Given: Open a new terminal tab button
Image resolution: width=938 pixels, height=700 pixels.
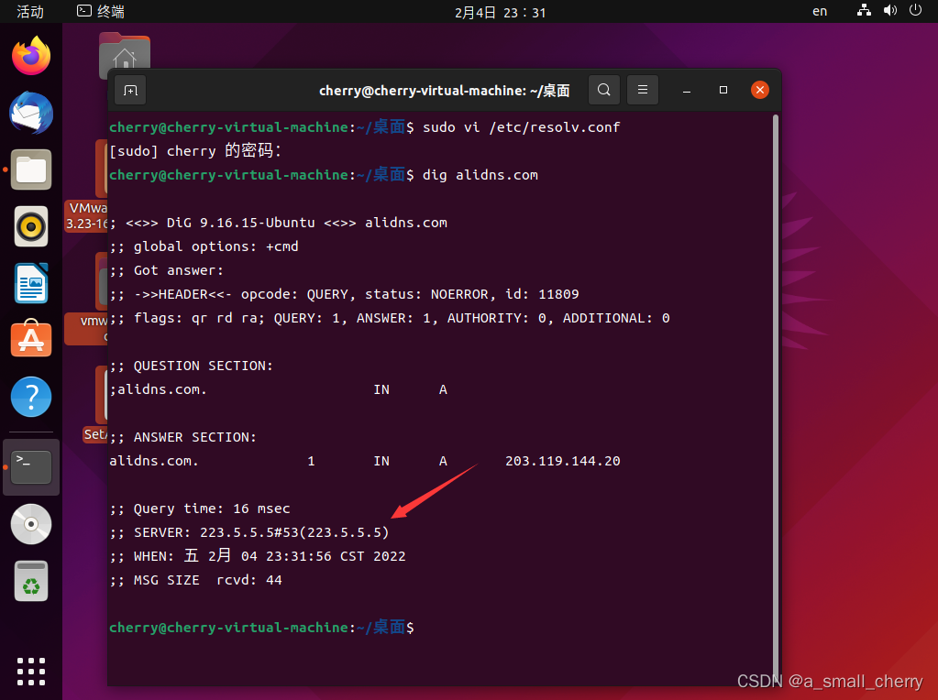Looking at the screenshot, I should 130,91.
